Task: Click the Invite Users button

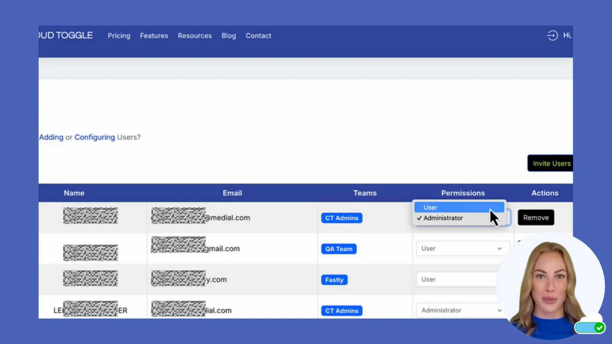Action: 551,163
